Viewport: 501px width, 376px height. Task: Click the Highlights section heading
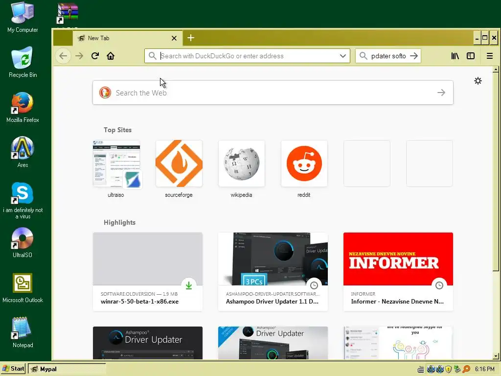pyautogui.click(x=119, y=223)
